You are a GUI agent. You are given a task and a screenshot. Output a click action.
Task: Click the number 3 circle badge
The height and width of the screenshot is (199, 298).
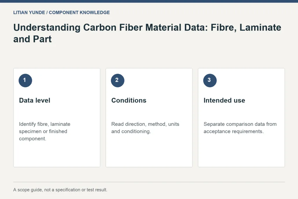pyautogui.click(x=210, y=80)
